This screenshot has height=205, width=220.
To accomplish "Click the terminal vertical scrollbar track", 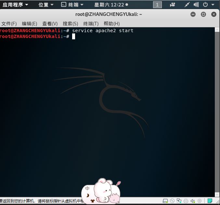I will (x=217, y=112).
